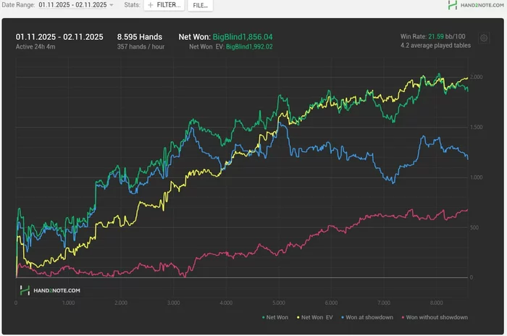Open the FILTER button
Viewport: 507px width, 336px height.
coord(164,5)
